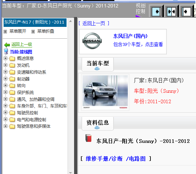The width and height of the screenshot is (196, 174).
Task: Click the sidebar scroll-down arrow
Action: click(x=70, y=173)
